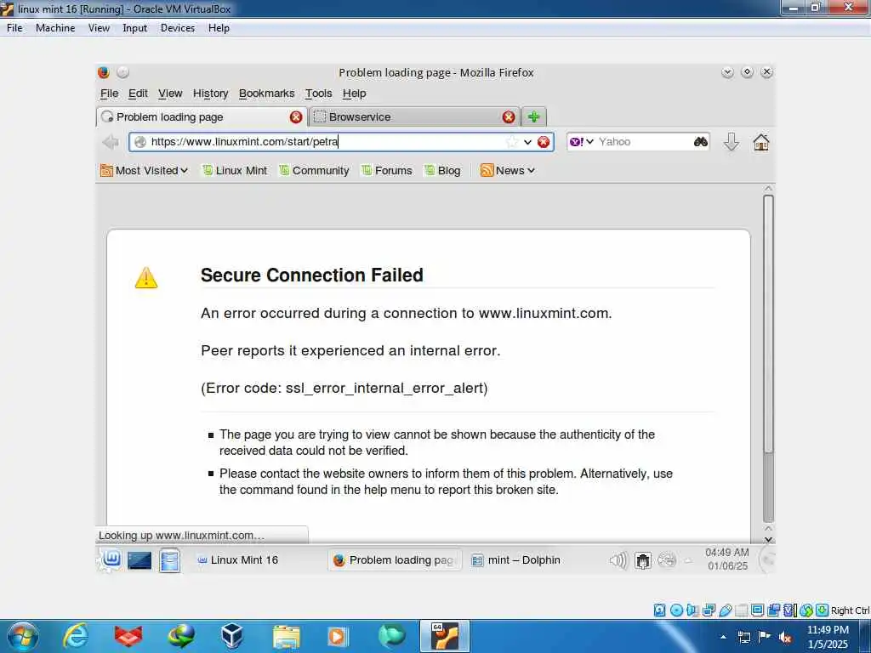Go to the Firefox home page icon
The image size is (871, 653).
tap(760, 142)
